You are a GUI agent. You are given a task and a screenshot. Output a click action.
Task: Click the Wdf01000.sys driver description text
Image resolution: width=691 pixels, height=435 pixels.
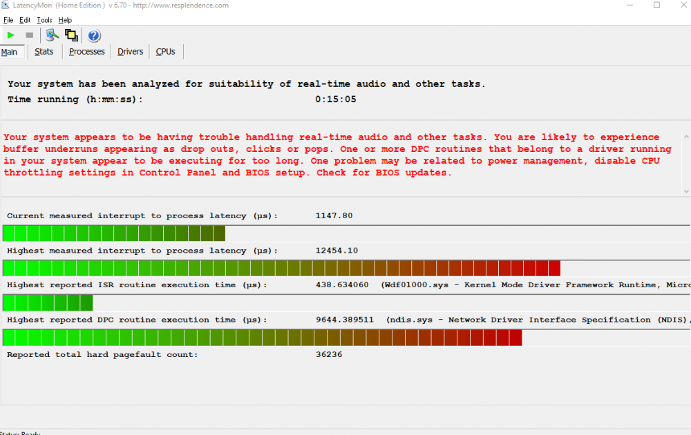(536, 285)
